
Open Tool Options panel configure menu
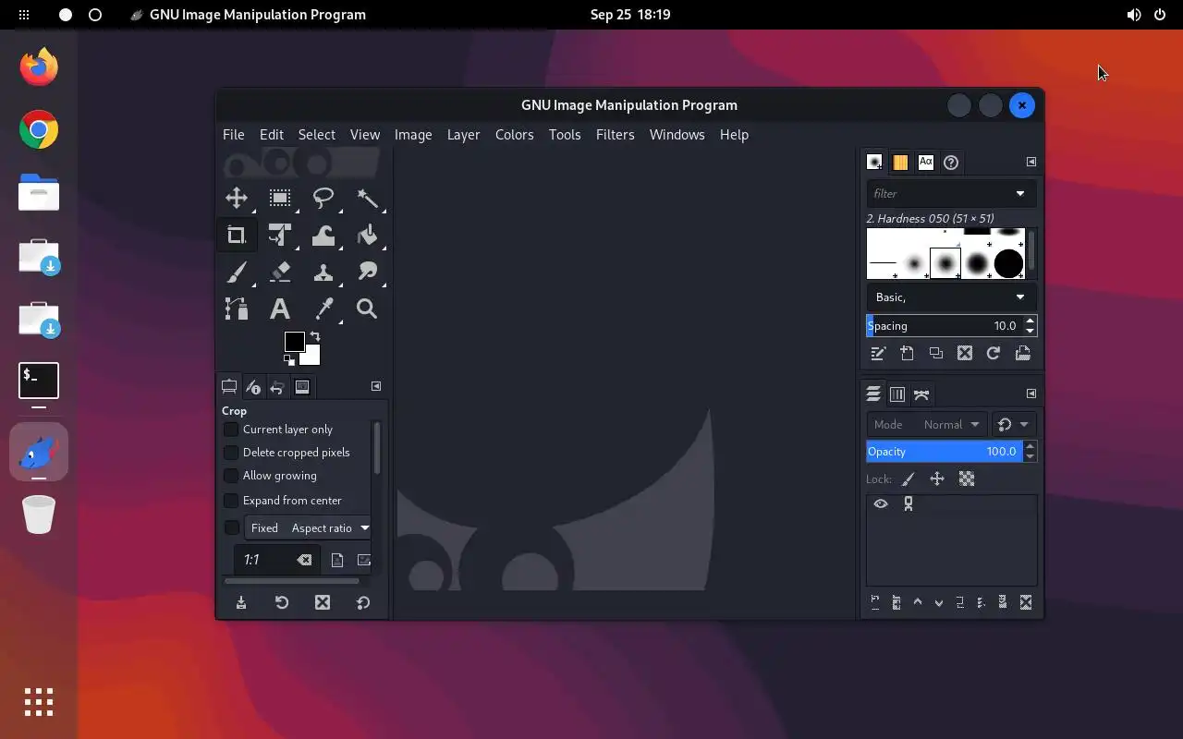(376, 386)
